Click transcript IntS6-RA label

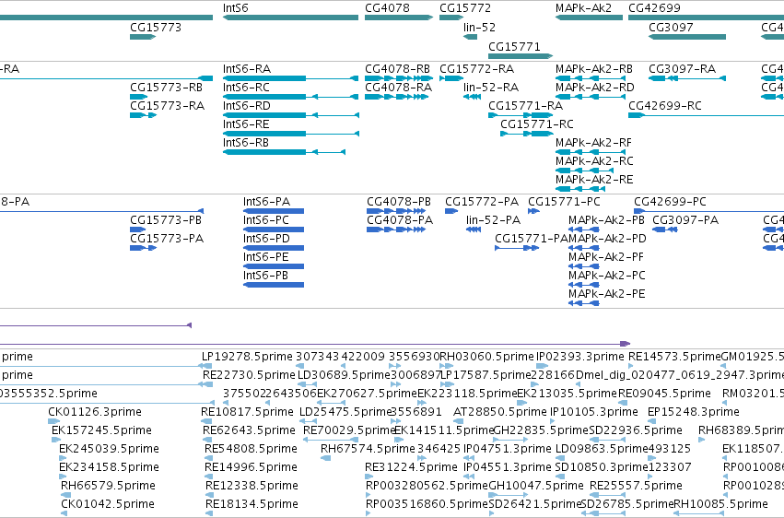coord(247,69)
